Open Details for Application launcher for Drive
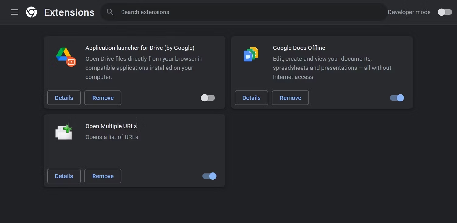This screenshot has height=223, width=457. tap(64, 98)
